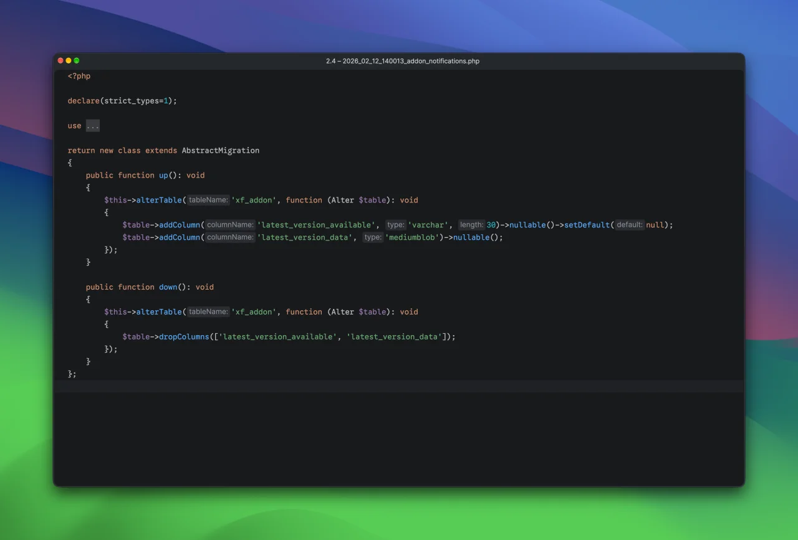Click alterTable inside the down function
This screenshot has width=798, height=540.
click(x=159, y=312)
